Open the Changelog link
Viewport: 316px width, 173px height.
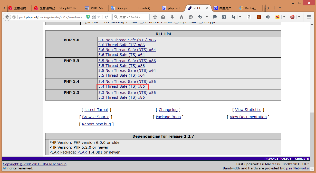[x=168, y=110]
